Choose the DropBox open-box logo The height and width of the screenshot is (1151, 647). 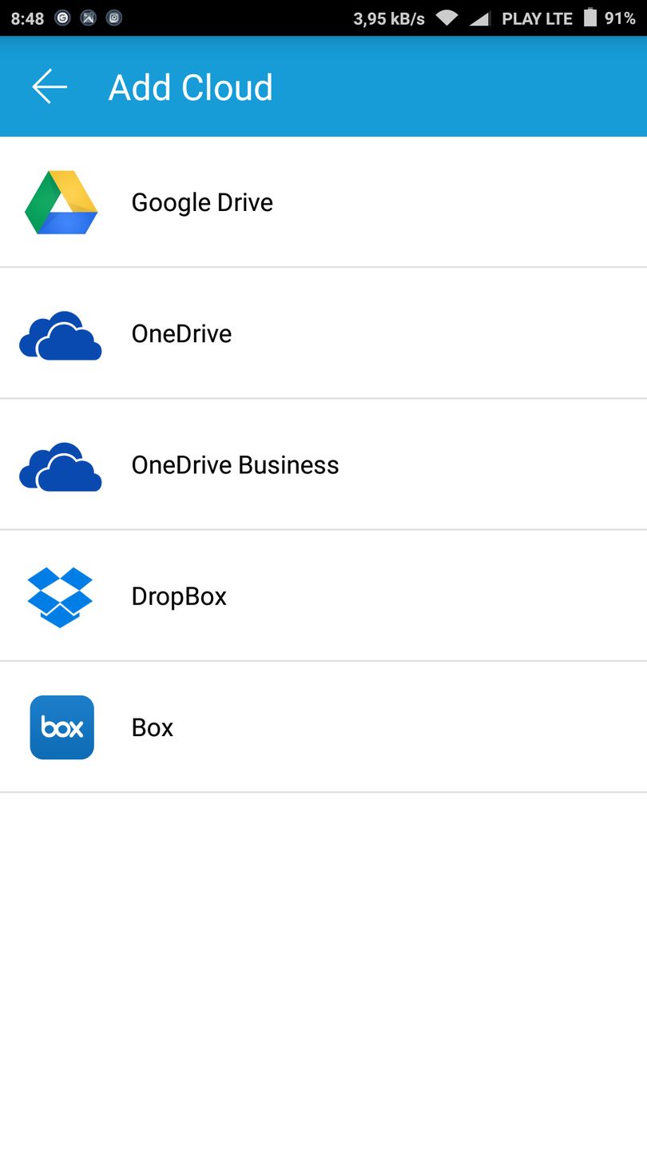[x=61, y=597]
